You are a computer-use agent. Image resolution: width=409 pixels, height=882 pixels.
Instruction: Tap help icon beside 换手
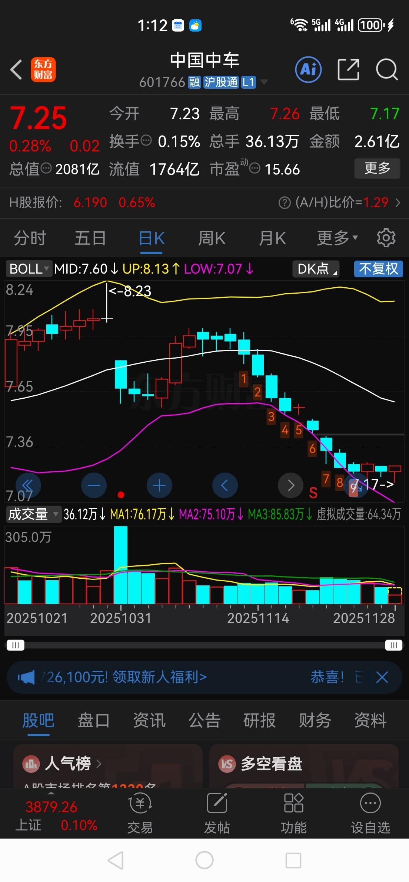(147, 141)
